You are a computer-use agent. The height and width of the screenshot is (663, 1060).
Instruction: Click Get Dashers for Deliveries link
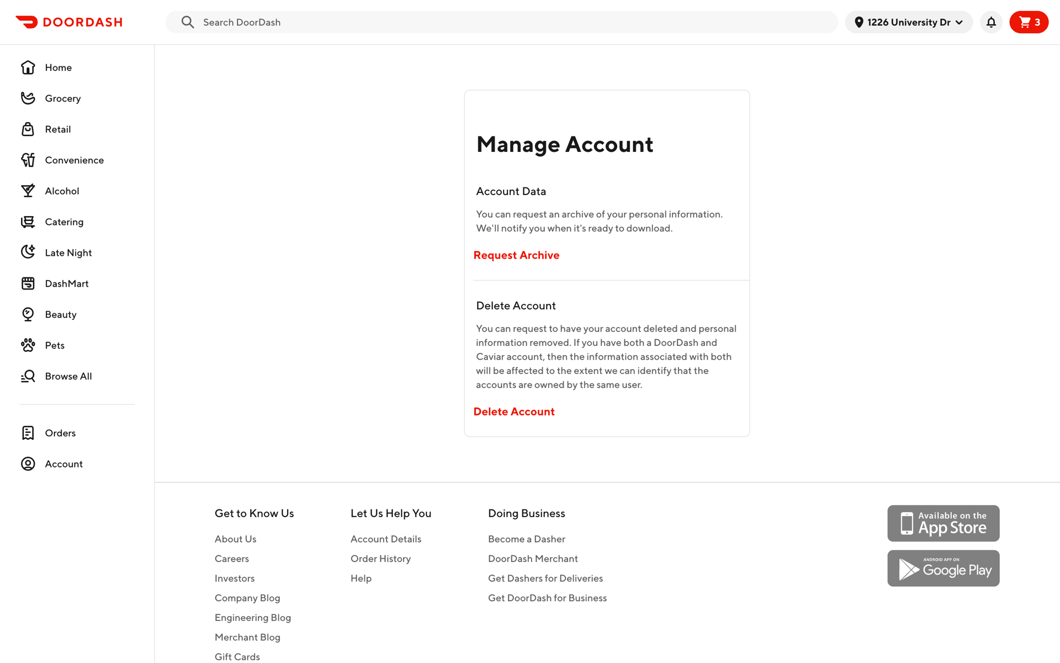(545, 578)
